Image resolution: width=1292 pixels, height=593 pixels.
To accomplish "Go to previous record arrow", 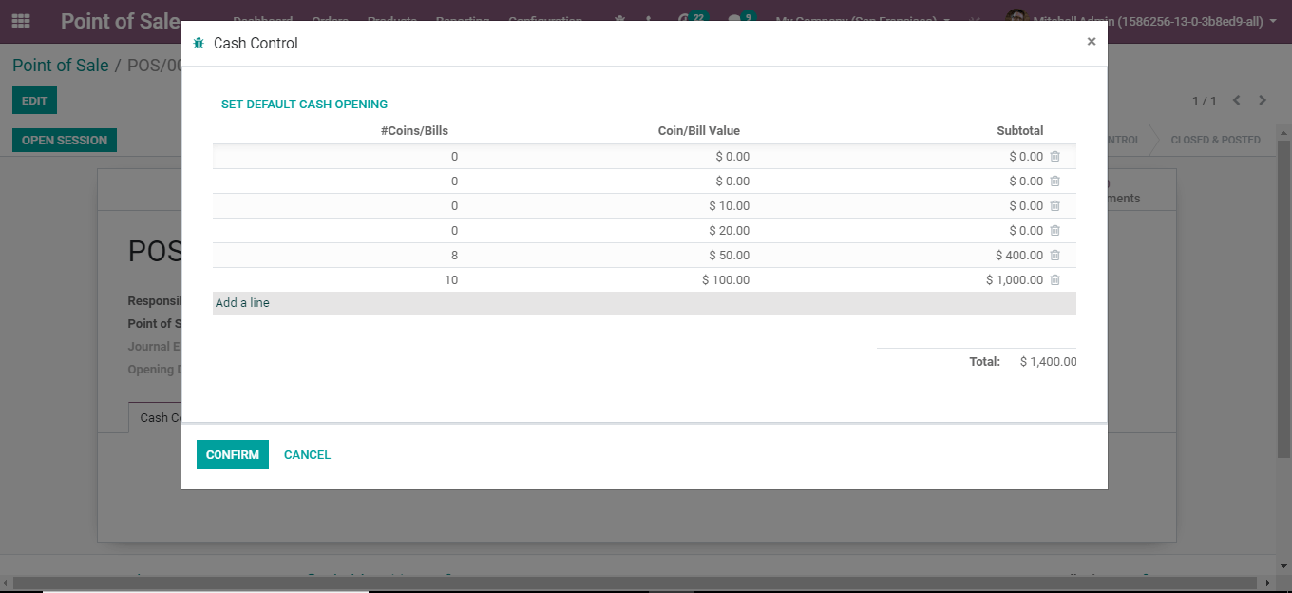I will pos(1237,101).
